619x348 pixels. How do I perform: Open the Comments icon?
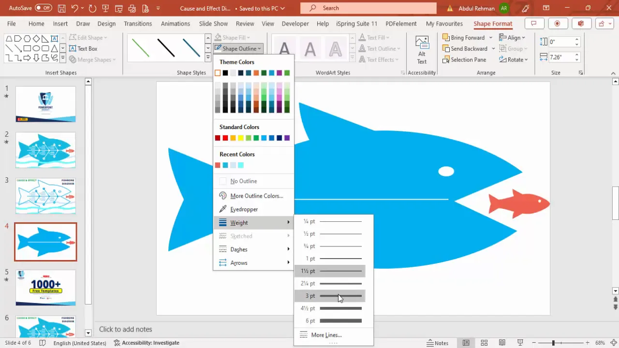[534, 23]
